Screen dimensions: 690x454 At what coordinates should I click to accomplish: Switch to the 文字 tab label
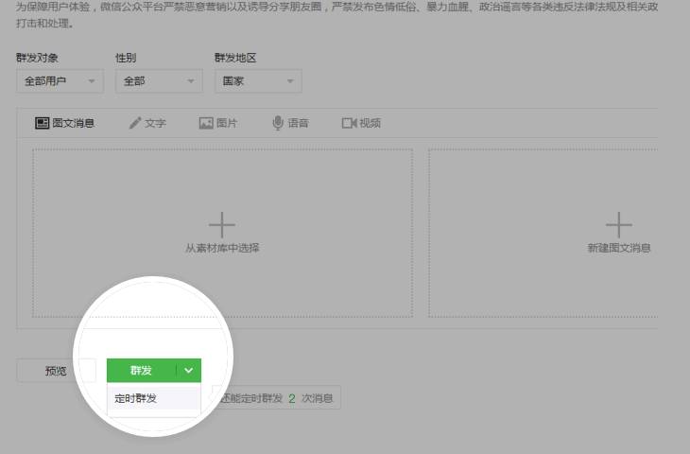pos(156,123)
